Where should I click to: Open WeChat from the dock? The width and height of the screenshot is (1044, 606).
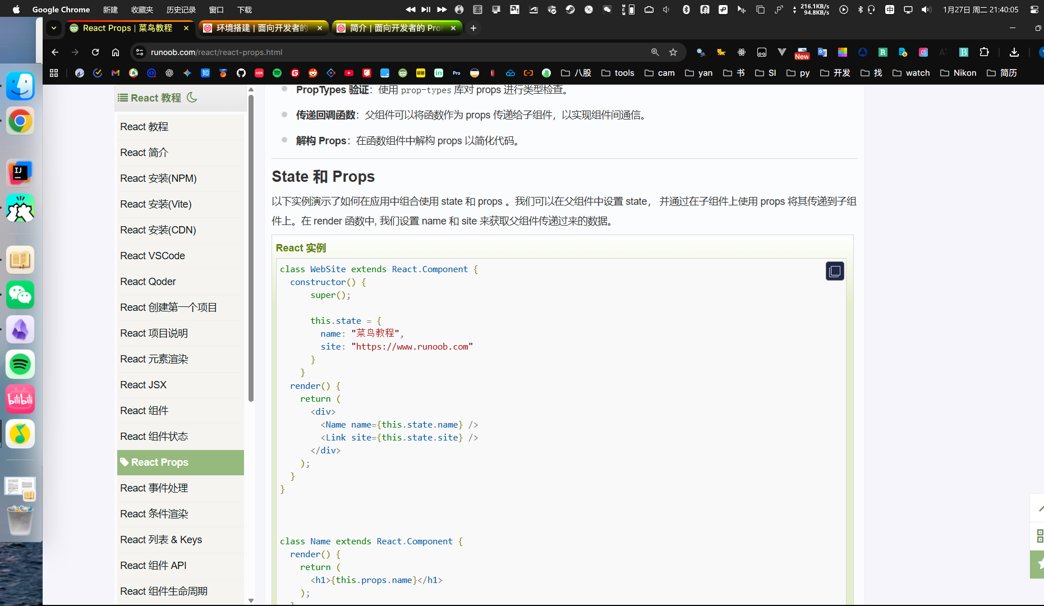tap(20, 295)
